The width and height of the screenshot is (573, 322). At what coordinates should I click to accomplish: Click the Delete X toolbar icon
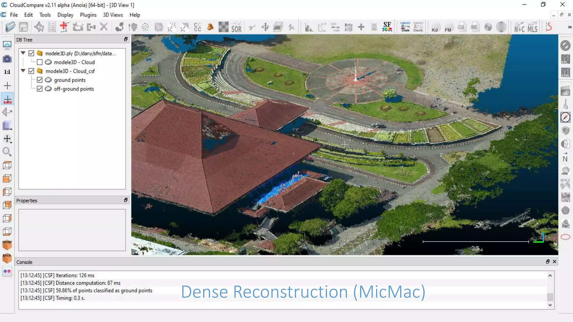pos(104,27)
